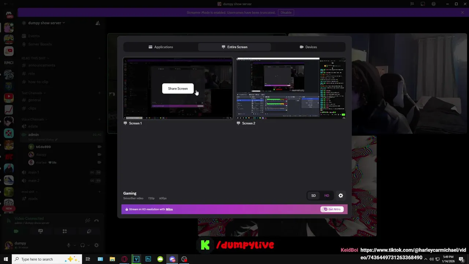469x264 pixels.
Task: Open the Windows Start menu
Action: tap(6, 259)
